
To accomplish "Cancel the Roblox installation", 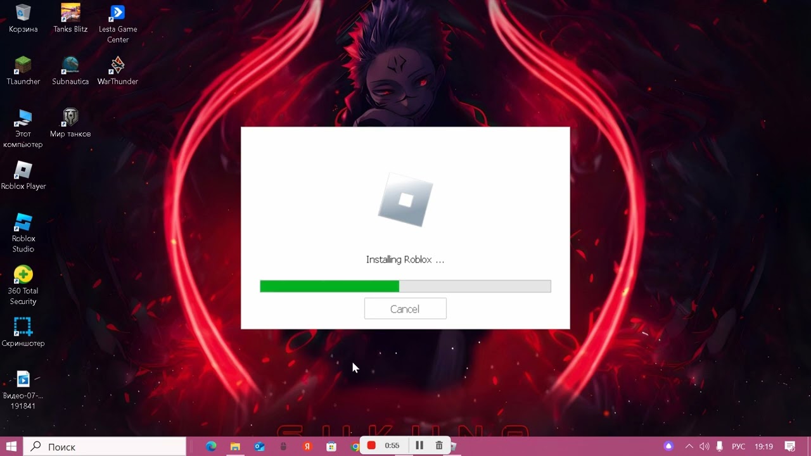I will (405, 308).
